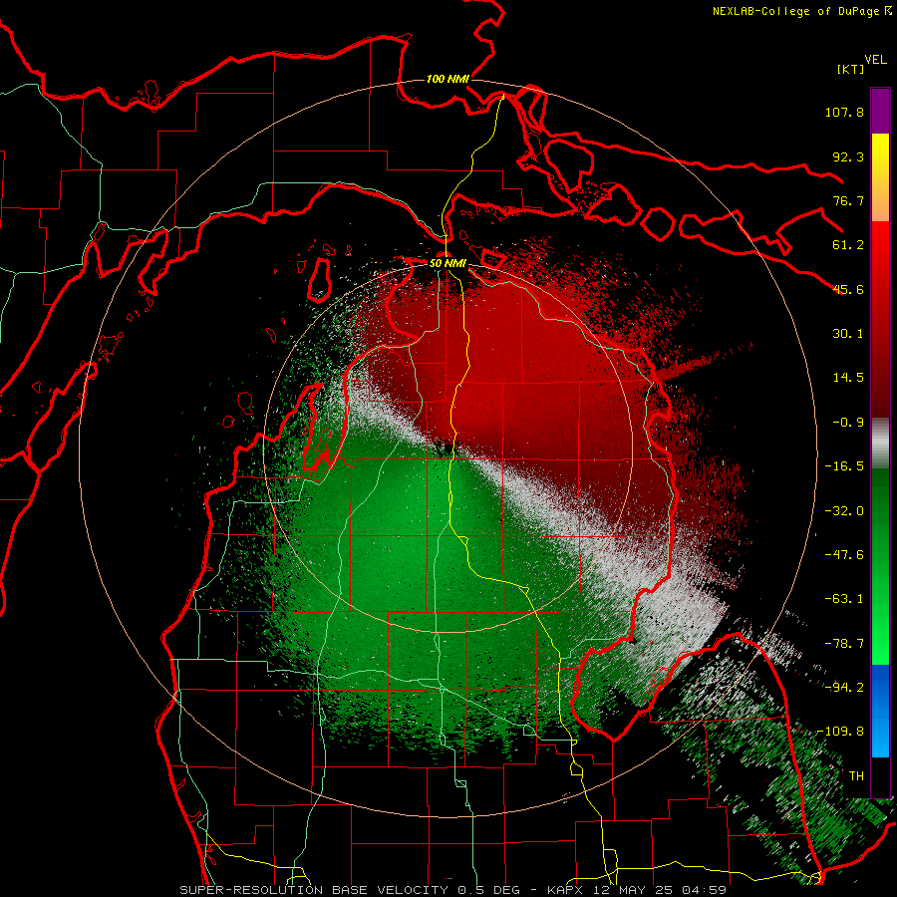Click the Super-Resolution Base Velocity caption
Viewport: 897px width, 897px height.
click(453, 890)
